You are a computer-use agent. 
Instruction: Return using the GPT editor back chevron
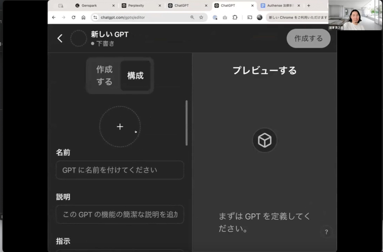pos(60,38)
